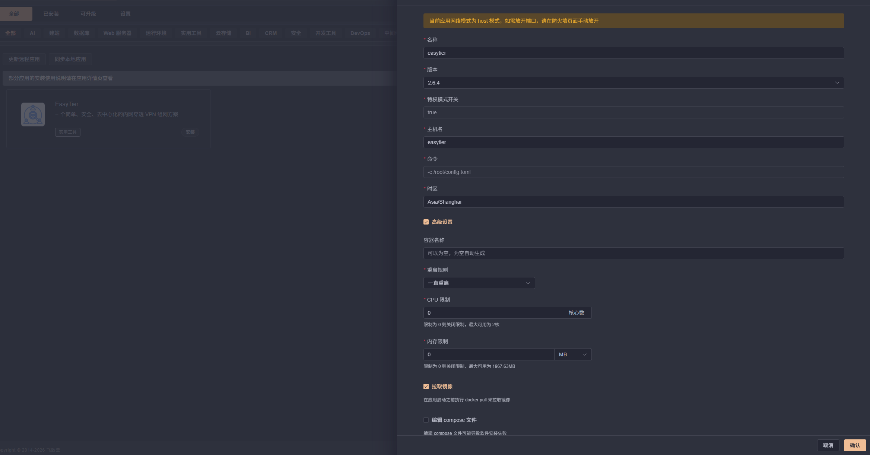The width and height of the screenshot is (870, 455).
Task: Click the EasyTier app title
Action: click(67, 104)
